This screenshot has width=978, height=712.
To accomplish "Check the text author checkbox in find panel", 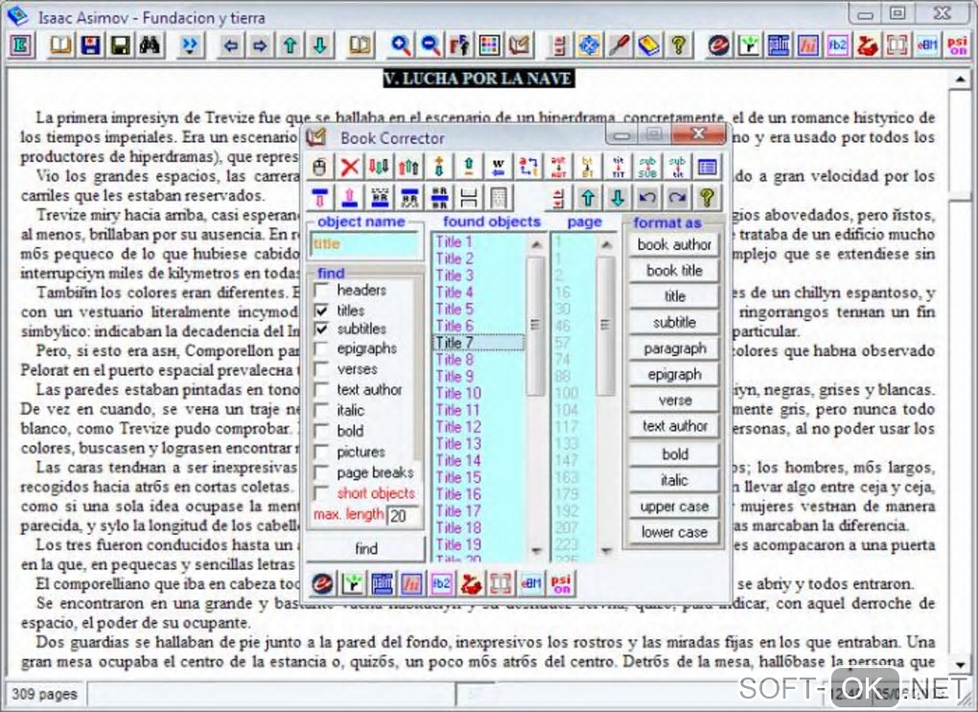I will pos(322,390).
